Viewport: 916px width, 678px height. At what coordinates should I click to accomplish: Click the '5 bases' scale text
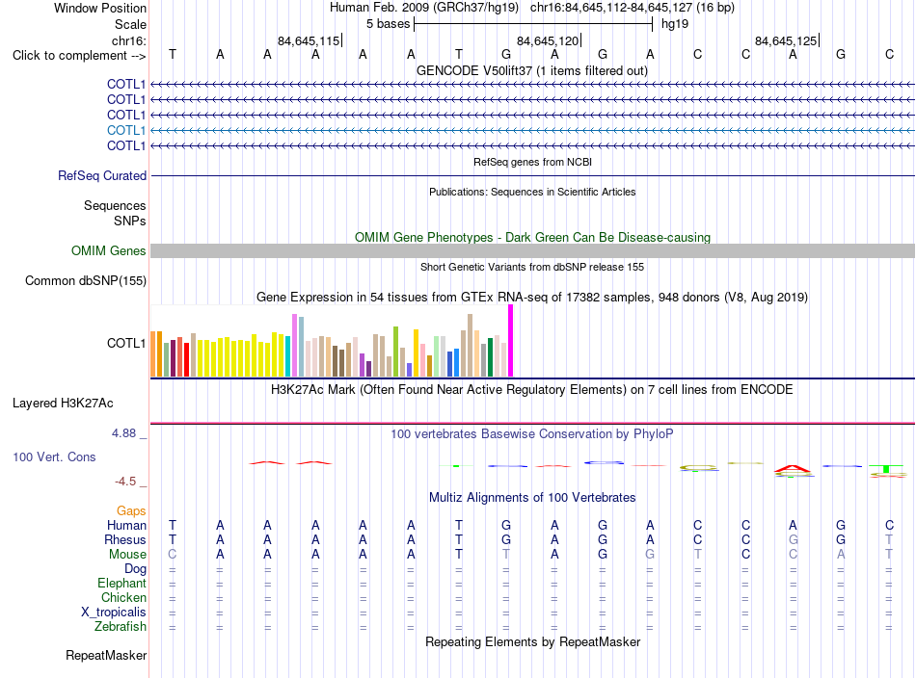click(388, 24)
